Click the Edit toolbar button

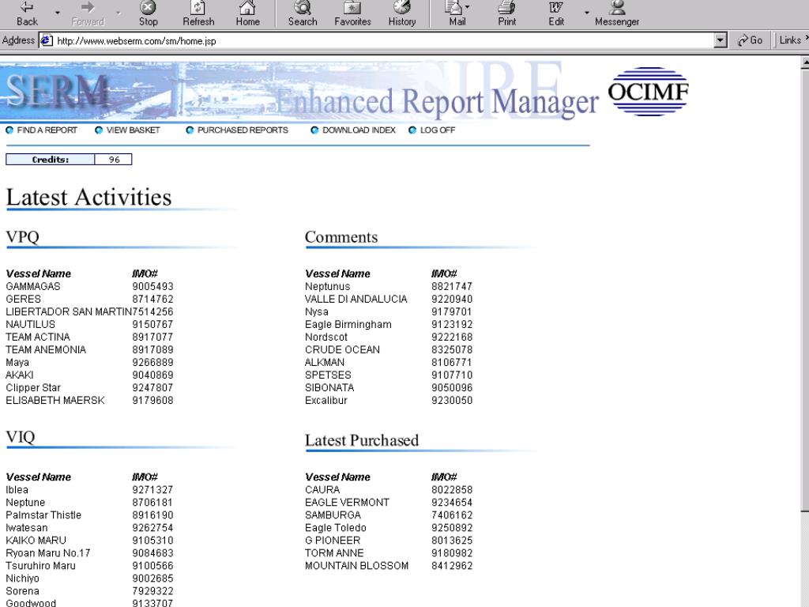point(556,14)
